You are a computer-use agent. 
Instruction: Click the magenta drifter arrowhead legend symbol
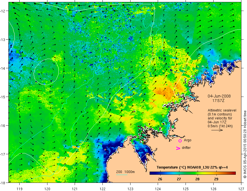tap(178, 148)
